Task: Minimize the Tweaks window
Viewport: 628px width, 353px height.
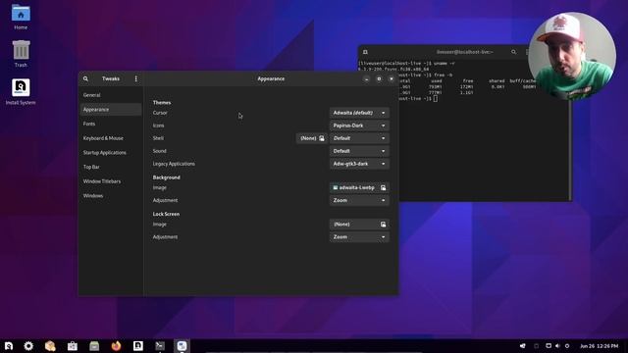Action: pos(366,79)
